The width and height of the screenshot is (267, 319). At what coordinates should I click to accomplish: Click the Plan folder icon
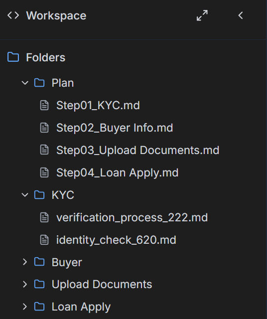coord(39,83)
